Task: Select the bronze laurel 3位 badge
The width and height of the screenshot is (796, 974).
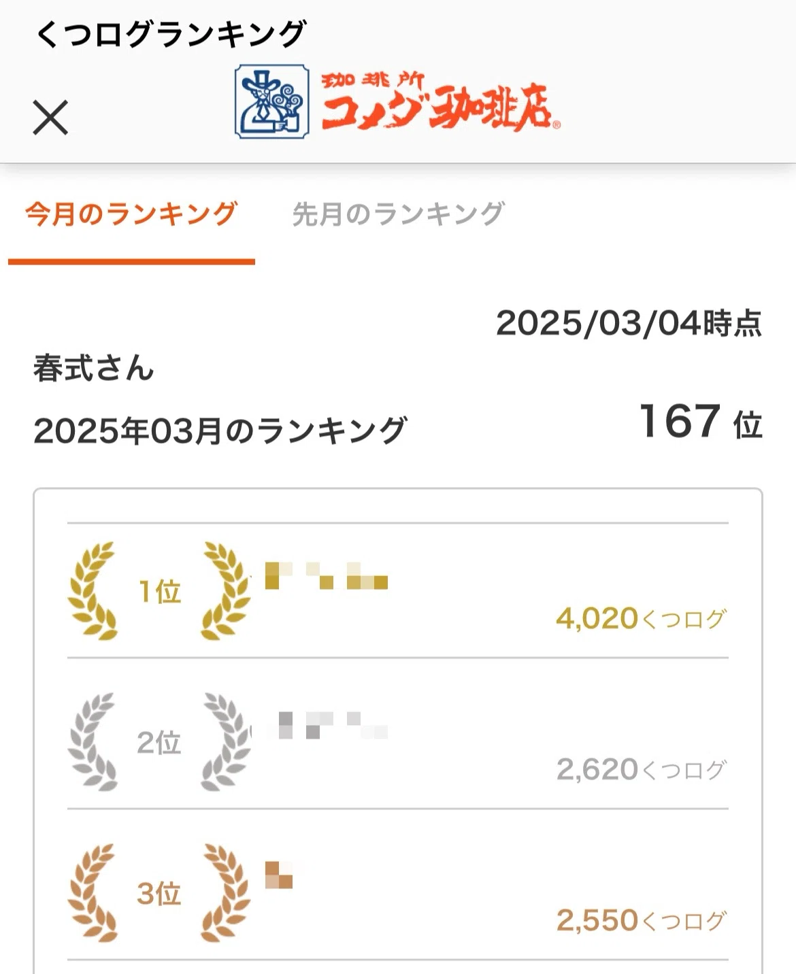Action: (x=159, y=892)
